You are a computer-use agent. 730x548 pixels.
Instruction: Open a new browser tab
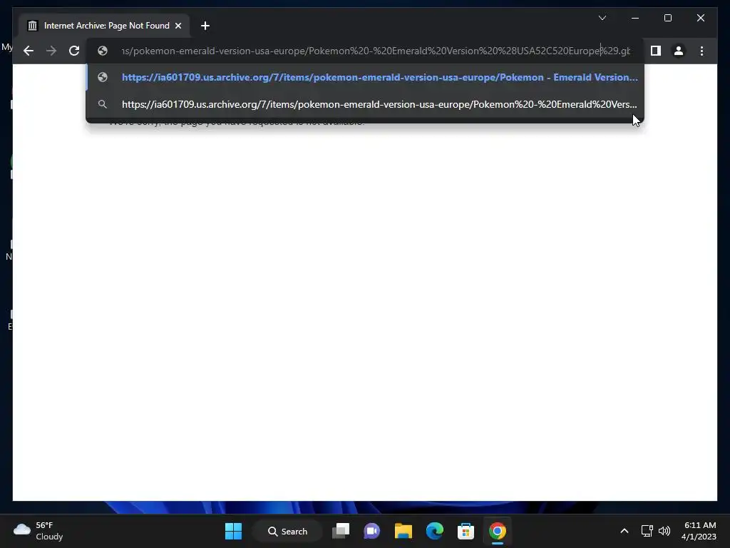(205, 26)
